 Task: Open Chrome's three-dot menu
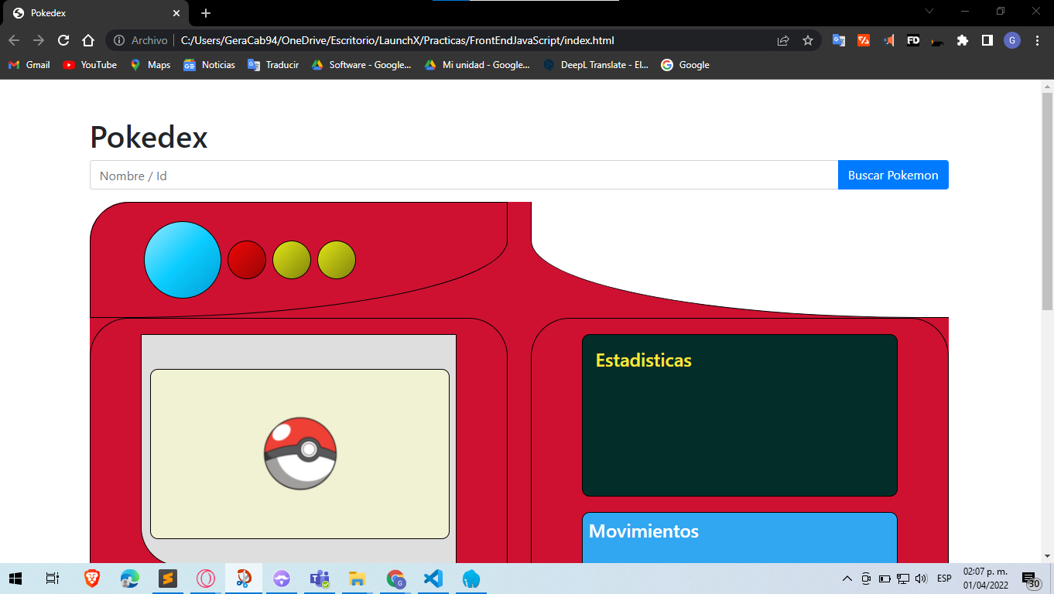pyautogui.click(x=1037, y=40)
